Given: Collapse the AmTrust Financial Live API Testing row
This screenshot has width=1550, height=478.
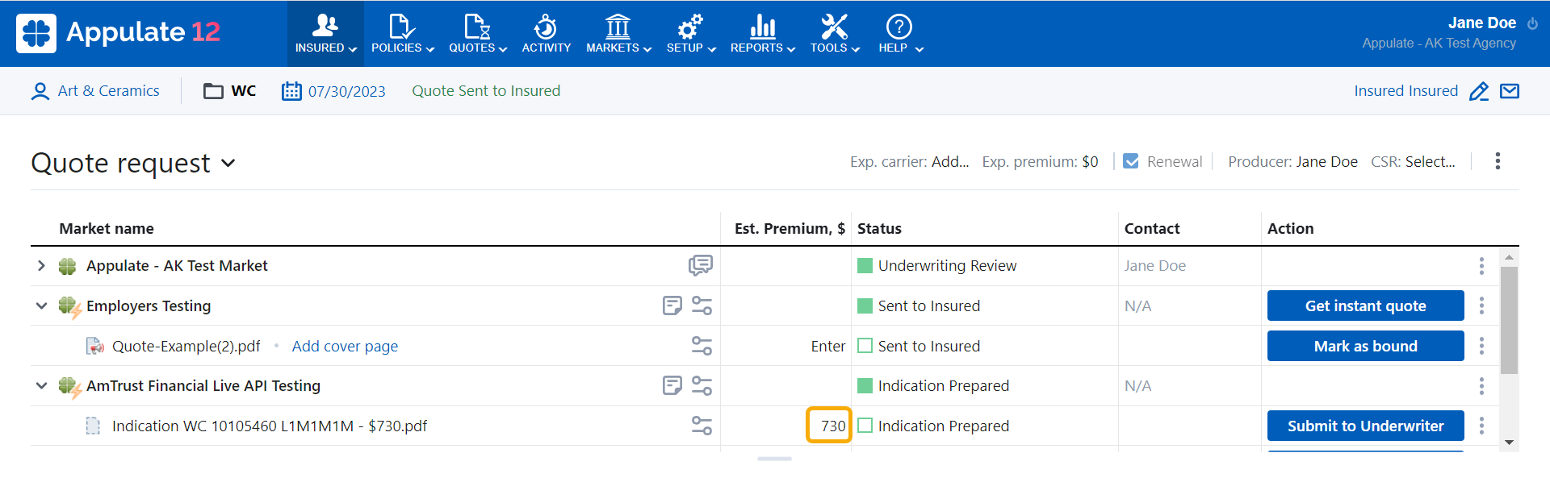Looking at the screenshot, I should click(x=41, y=385).
